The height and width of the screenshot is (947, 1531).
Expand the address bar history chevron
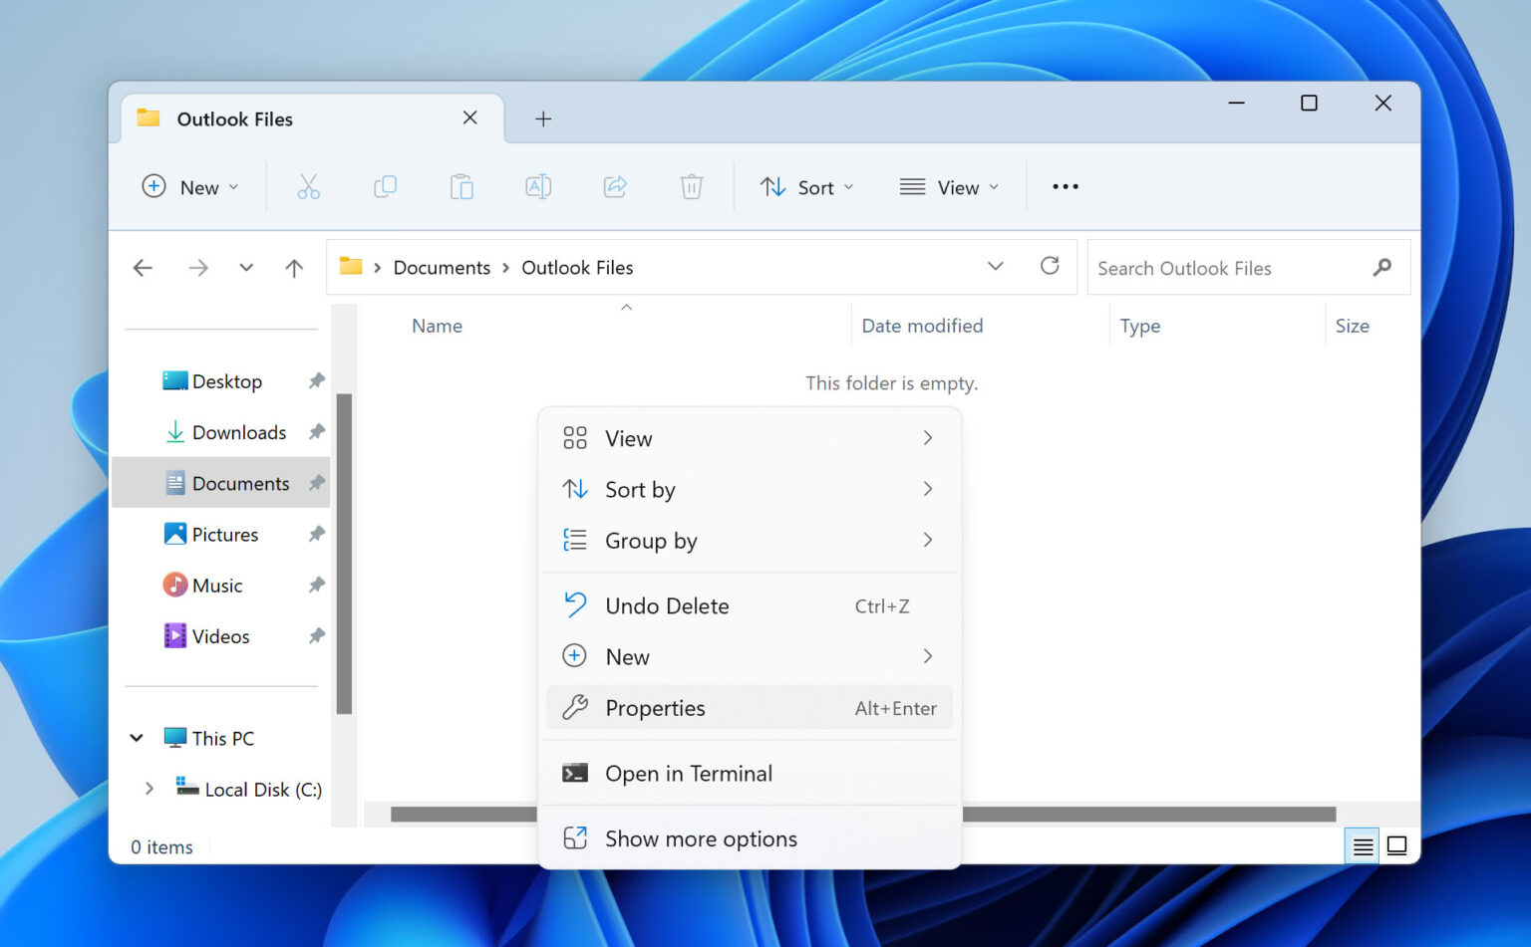point(995,266)
